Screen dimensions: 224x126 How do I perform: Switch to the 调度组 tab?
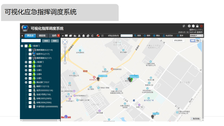[x=42, y=36]
